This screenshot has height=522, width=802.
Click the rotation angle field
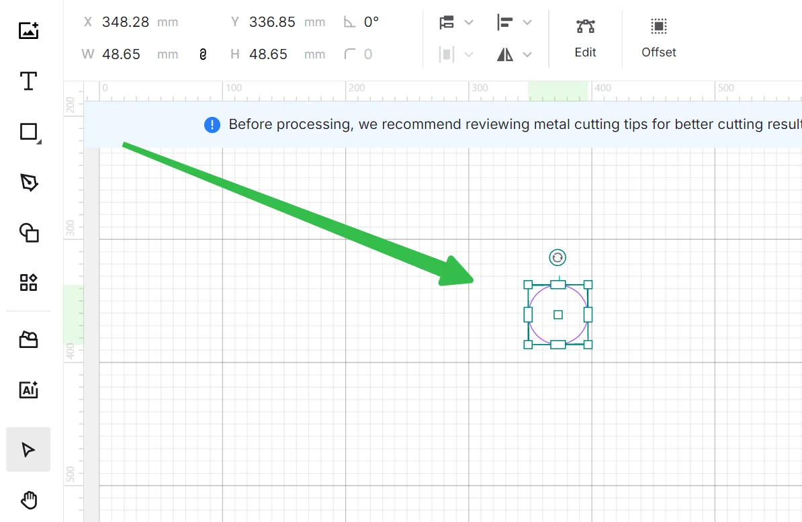coord(371,22)
